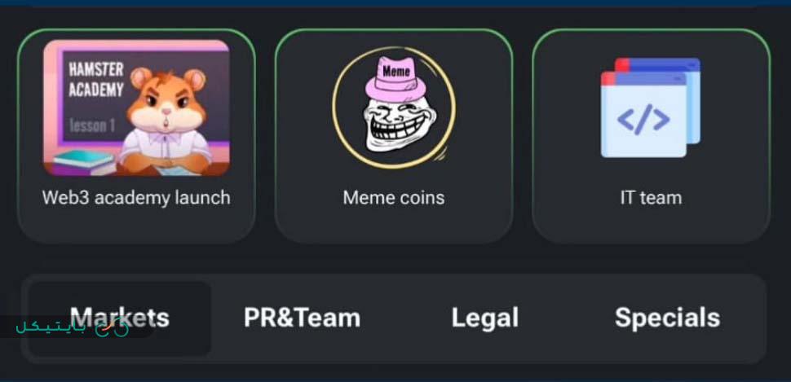Tap the Web3 academy launch label
Image resolution: width=791 pixels, height=382 pixels.
[136, 198]
